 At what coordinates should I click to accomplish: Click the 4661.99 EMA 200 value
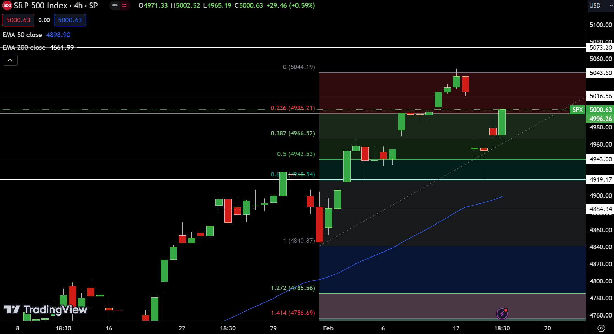[62, 47]
